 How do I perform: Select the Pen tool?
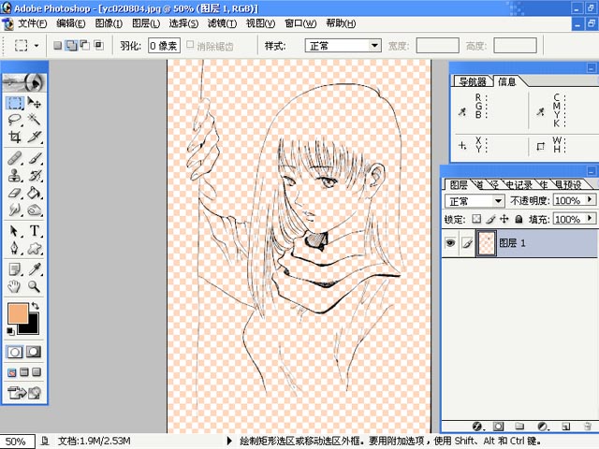(15, 248)
